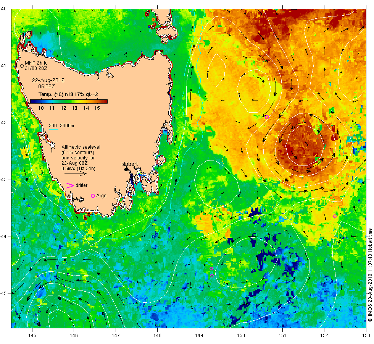Click the 151 longitude axis label

[x=282, y=336]
